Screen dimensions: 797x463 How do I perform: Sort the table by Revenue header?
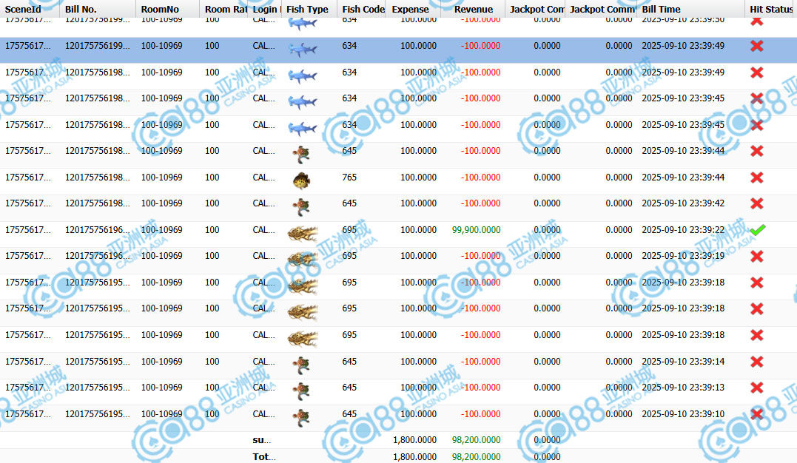(474, 10)
